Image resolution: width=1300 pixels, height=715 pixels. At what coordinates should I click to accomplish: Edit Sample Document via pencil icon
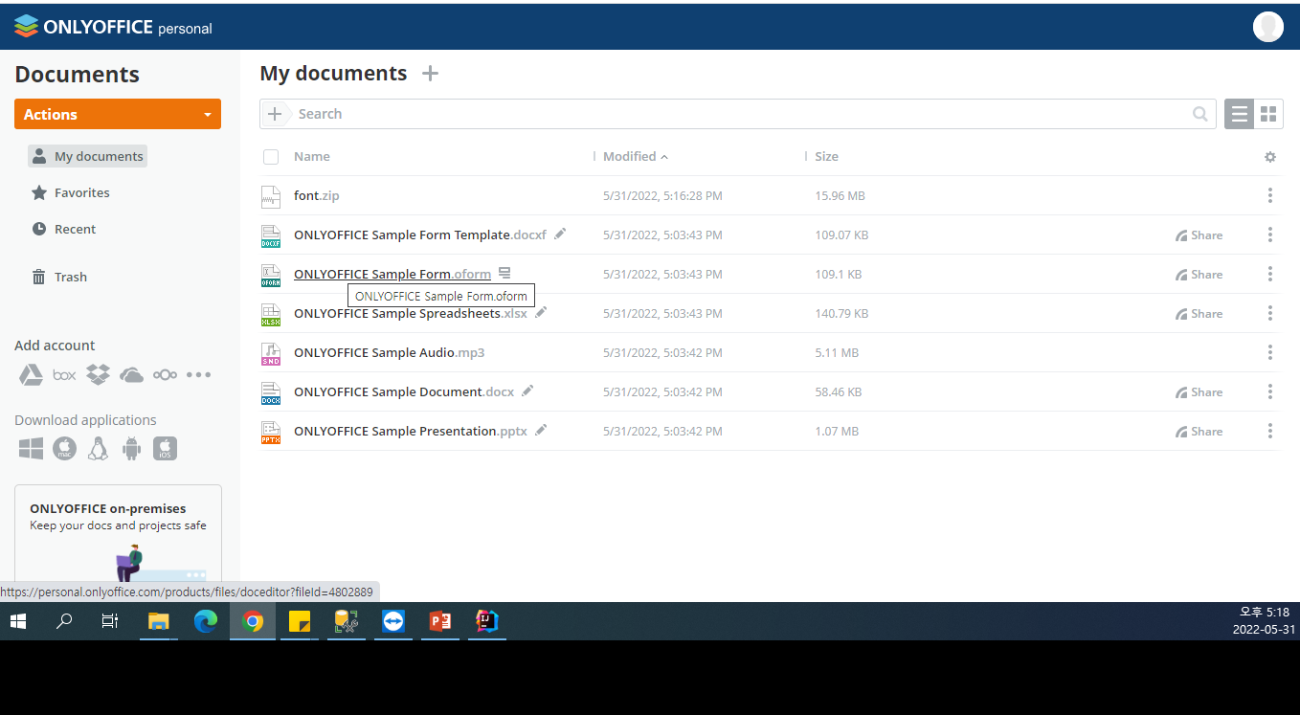tap(527, 391)
